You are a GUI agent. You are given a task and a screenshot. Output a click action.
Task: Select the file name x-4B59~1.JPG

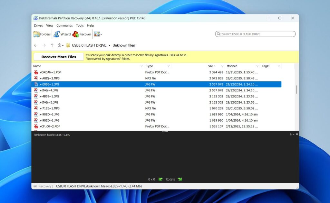pos(49,96)
